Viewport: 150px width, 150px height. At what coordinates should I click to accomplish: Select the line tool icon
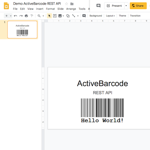(x=73, y=16)
